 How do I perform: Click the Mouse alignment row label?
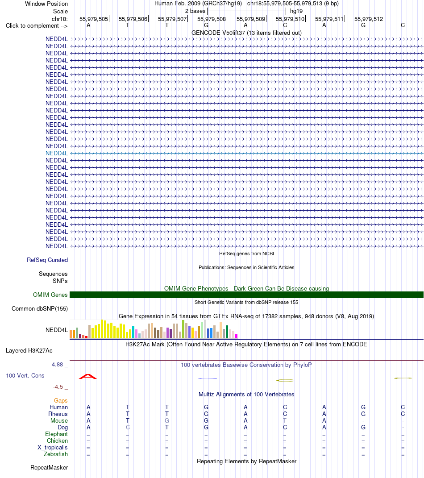tap(59, 421)
